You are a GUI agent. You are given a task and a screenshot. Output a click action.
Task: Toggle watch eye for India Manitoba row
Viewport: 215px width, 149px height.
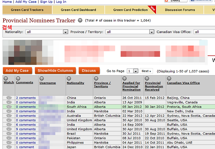pyautogui.click(x=9, y=111)
